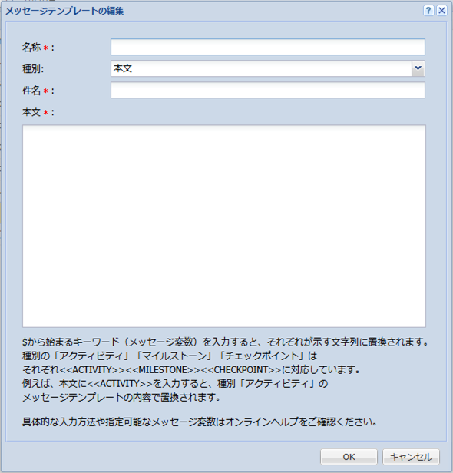This screenshot has width=453, height=473.
Task: Close the メッセージテンプレートの編集 dialog
Action: [x=441, y=11]
